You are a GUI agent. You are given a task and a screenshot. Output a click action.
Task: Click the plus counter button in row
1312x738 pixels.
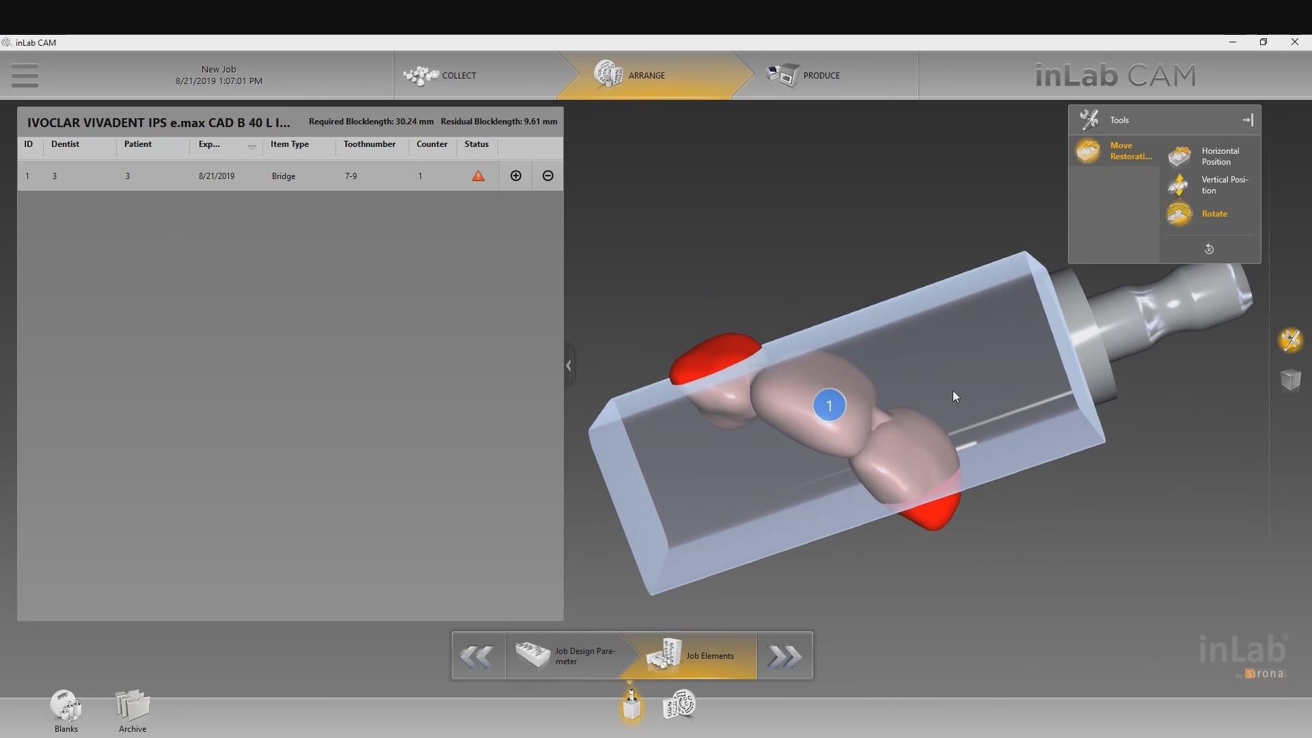coord(516,176)
